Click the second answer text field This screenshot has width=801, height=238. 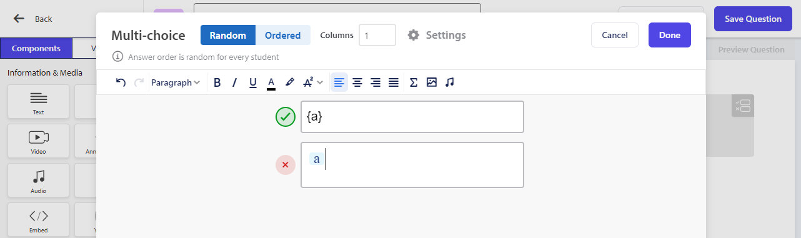(x=412, y=165)
